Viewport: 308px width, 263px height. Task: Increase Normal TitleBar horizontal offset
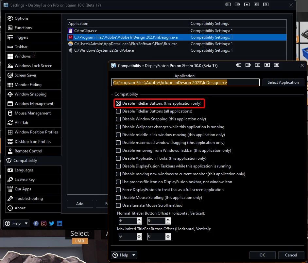(139, 219)
